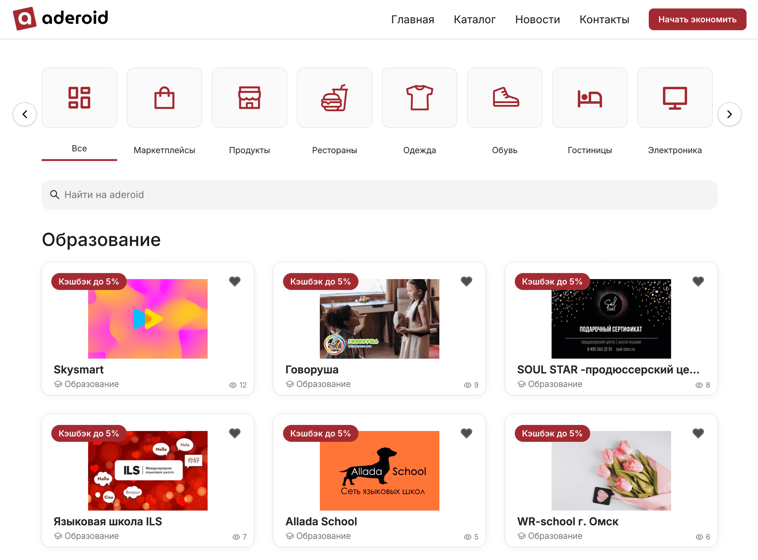Open the Каталог menu item

[474, 19]
